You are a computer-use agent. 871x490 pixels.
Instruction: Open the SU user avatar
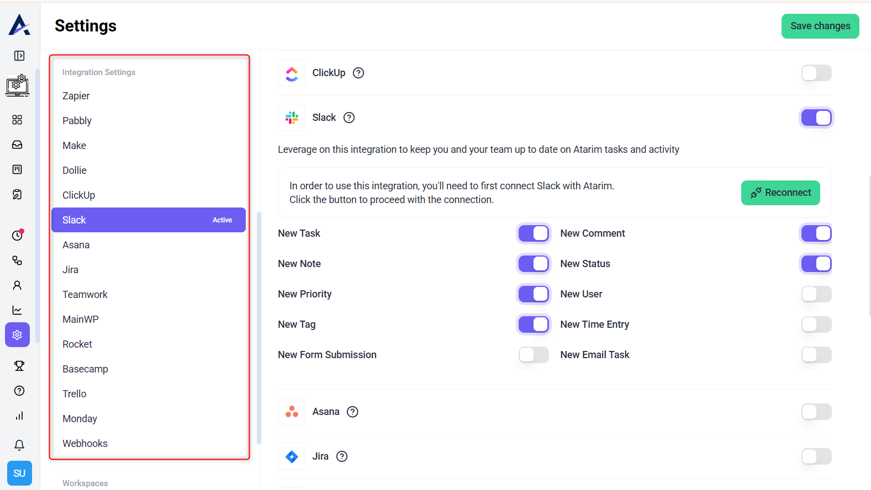click(19, 473)
